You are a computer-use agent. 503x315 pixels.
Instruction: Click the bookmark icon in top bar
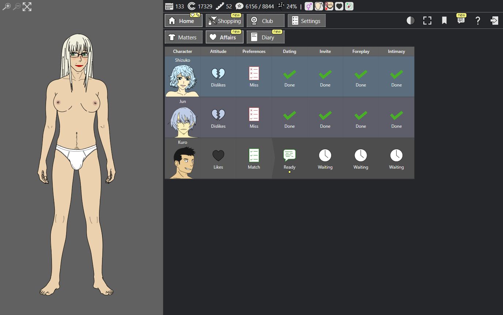pos(444,20)
